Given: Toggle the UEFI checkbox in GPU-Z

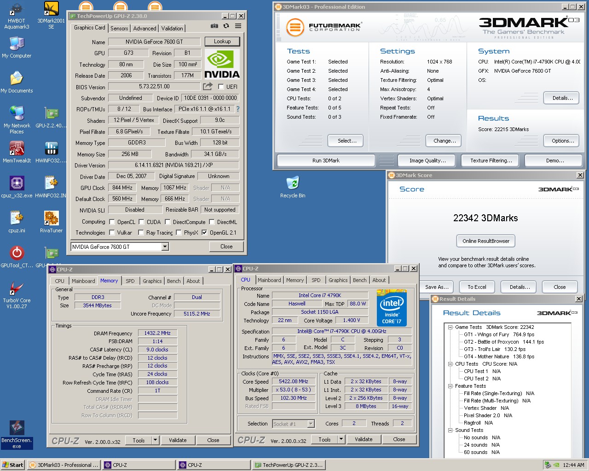Looking at the screenshot, I should pyautogui.click(x=221, y=86).
